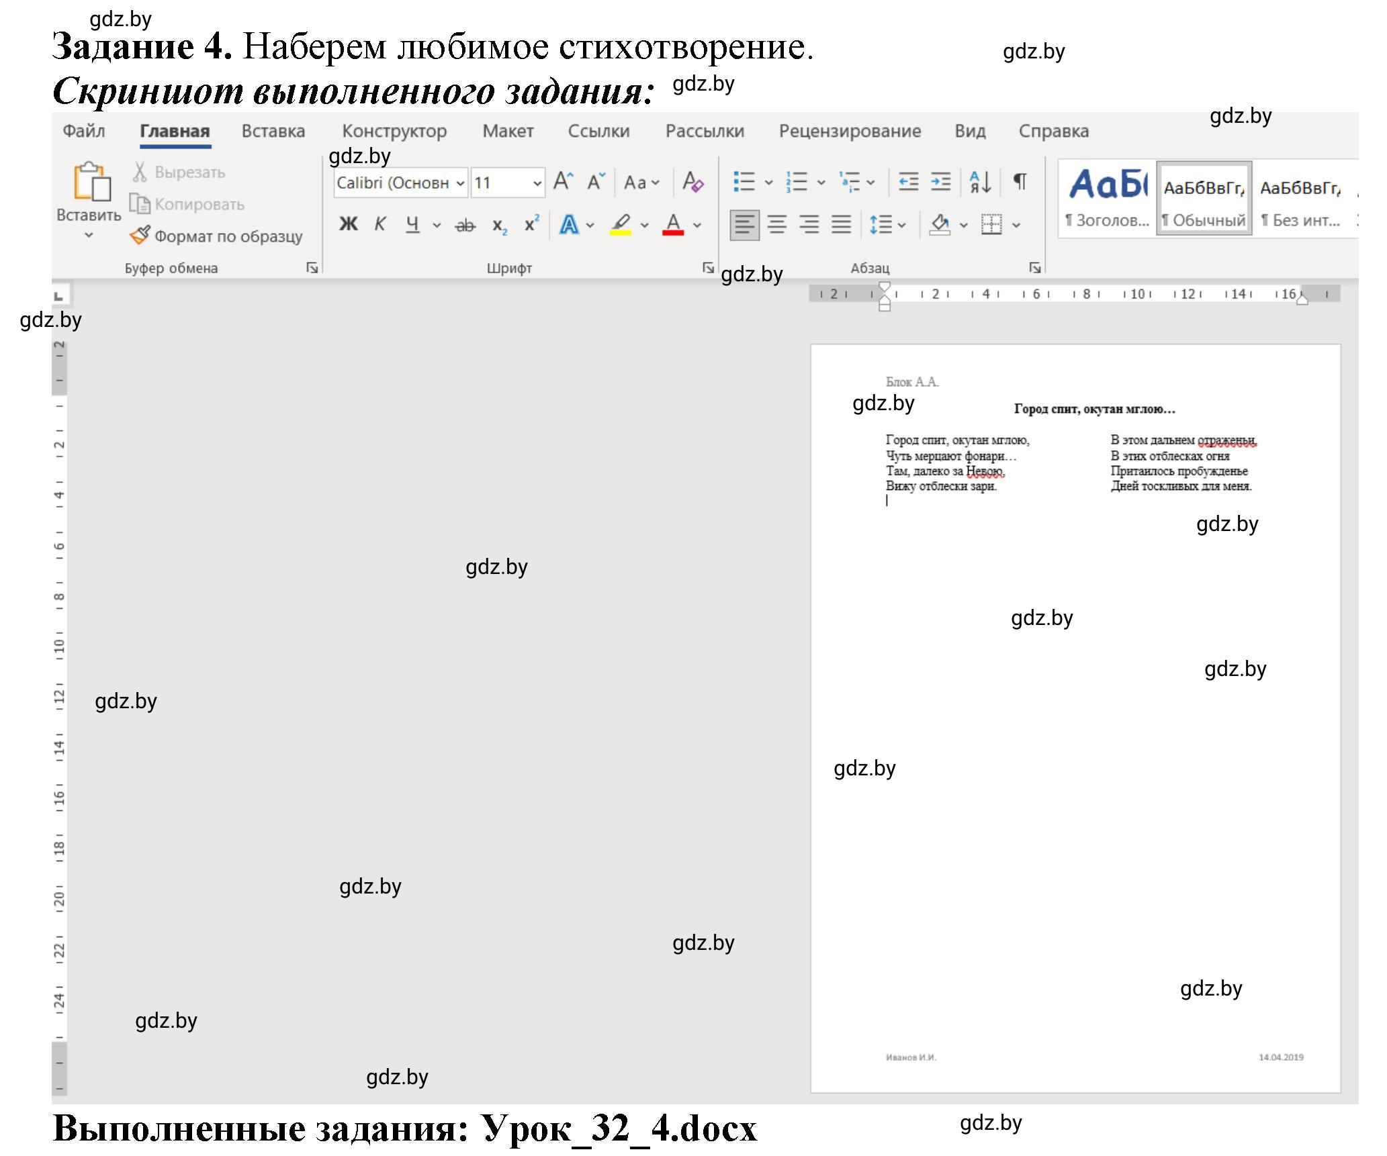Viewport: 1387px width, 1156px height.
Task: Toggle bold Ж formatting
Action: point(349,224)
